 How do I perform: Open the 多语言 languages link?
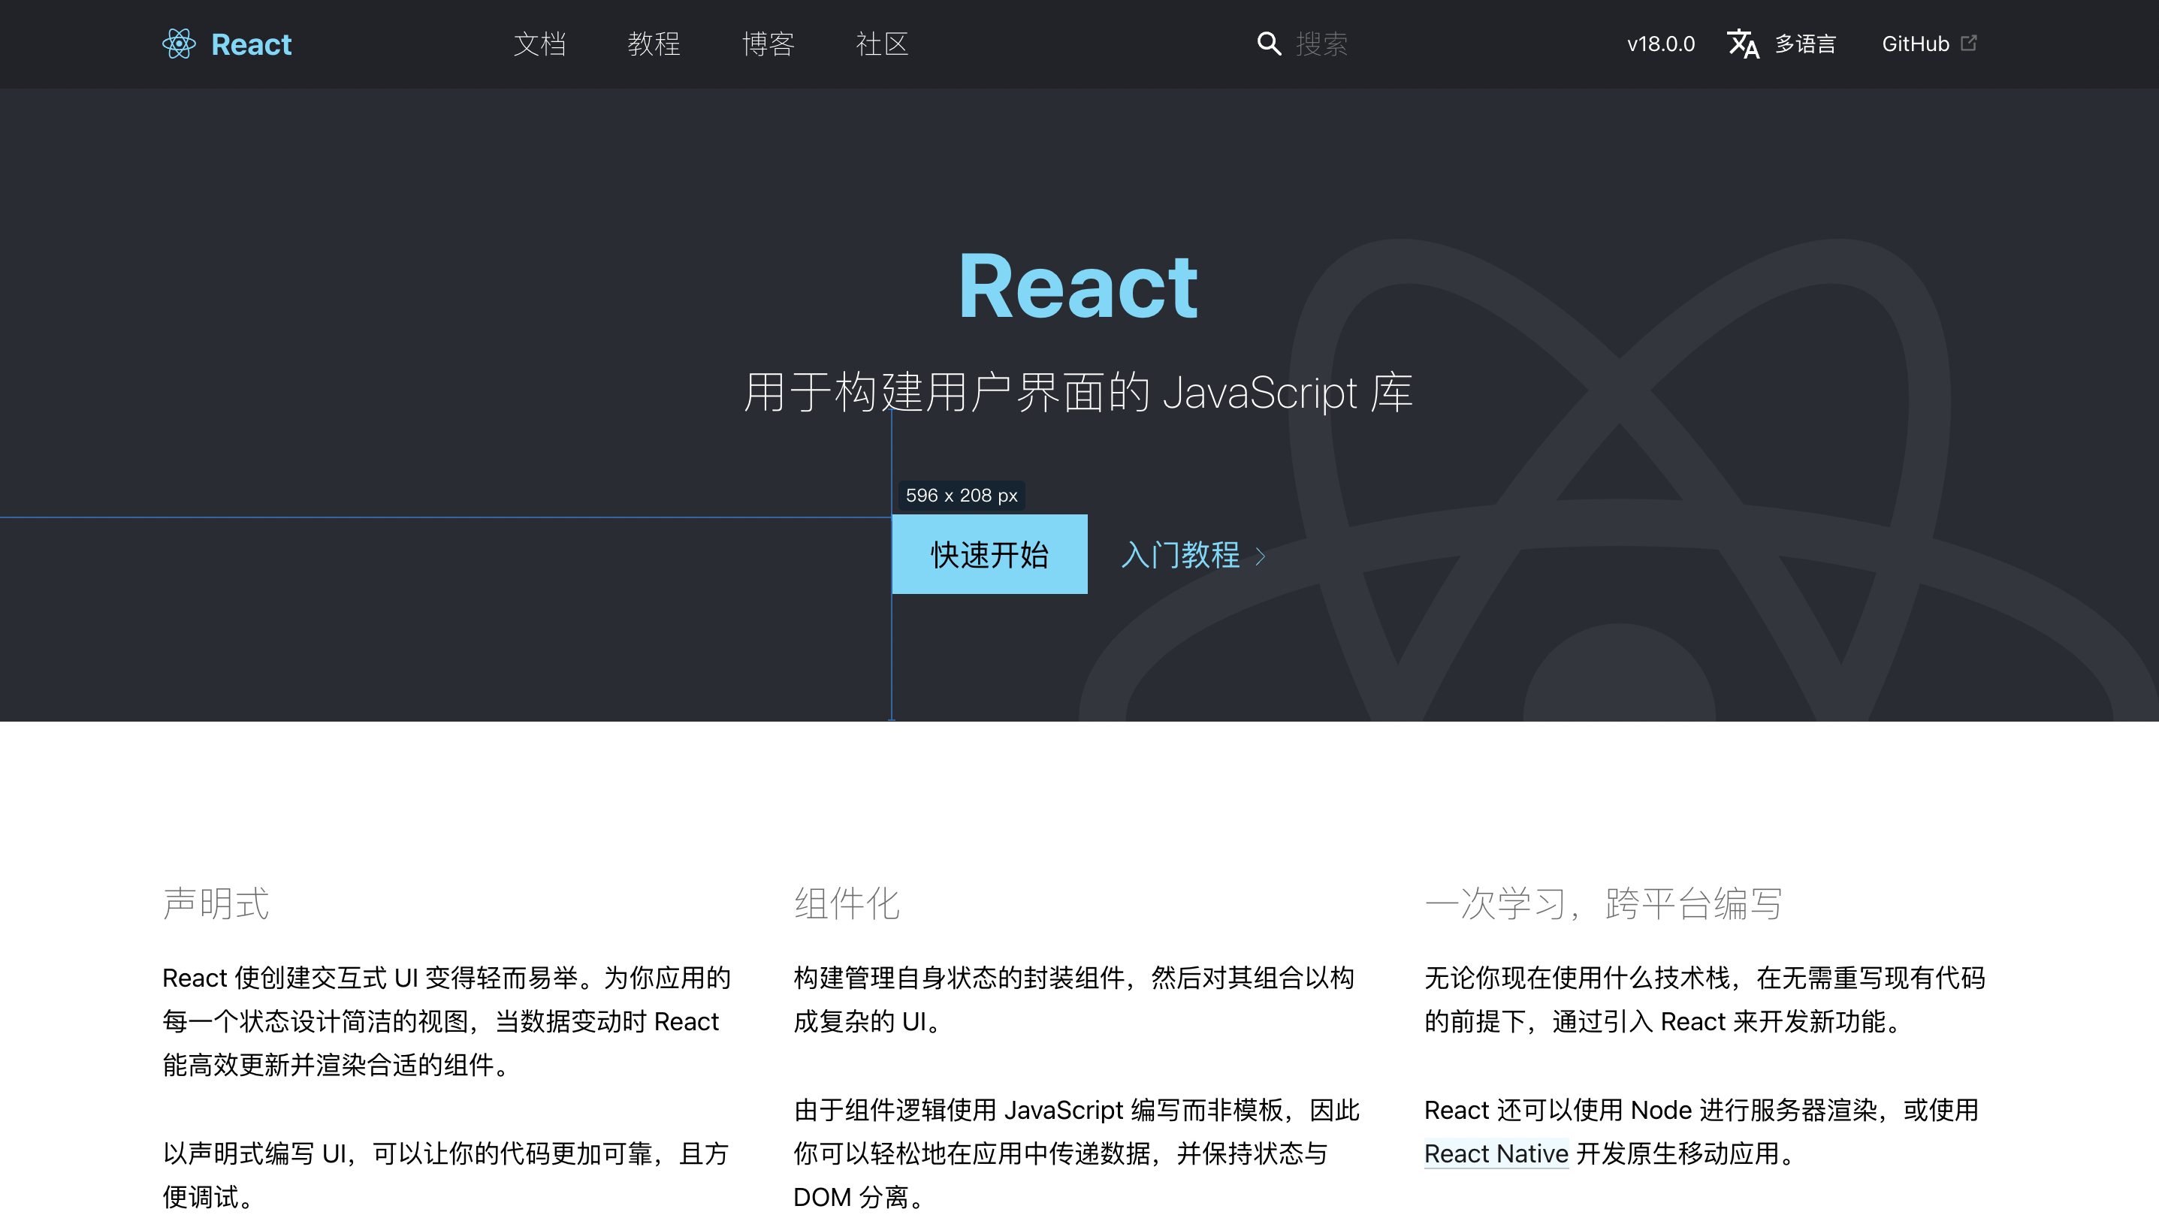tap(1805, 44)
